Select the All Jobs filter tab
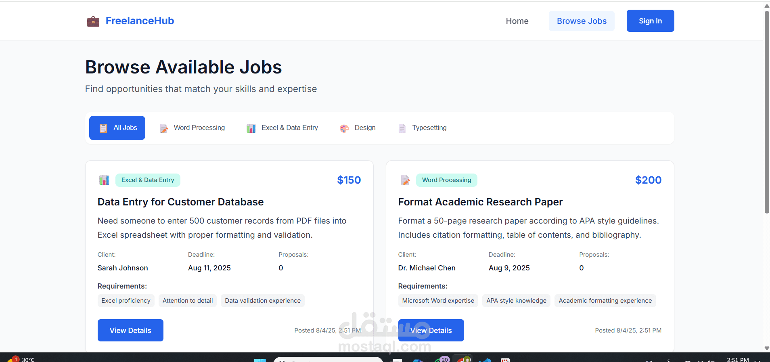 pyautogui.click(x=117, y=128)
